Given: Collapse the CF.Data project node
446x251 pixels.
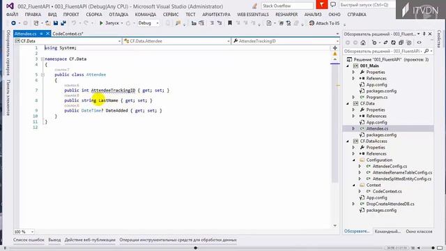Looking at the screenshot, I should coord(348,104).
